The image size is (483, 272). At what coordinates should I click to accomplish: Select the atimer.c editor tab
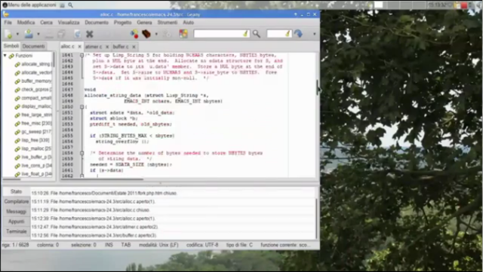(x=94, y=47)
